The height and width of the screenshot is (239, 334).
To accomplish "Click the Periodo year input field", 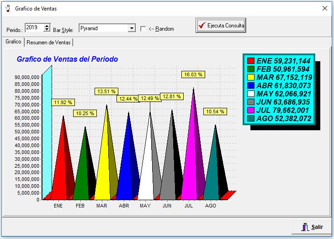I will [33, 28].
